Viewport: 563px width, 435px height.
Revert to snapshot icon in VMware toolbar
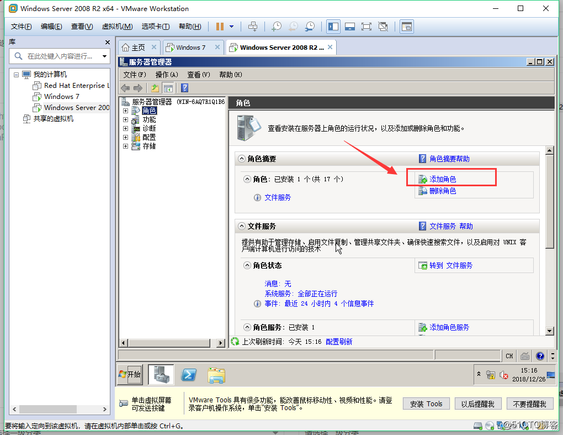click(293, 27)
